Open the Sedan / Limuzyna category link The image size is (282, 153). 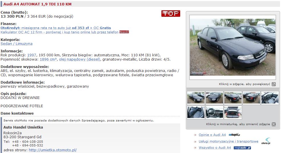(x=17, y=44)
